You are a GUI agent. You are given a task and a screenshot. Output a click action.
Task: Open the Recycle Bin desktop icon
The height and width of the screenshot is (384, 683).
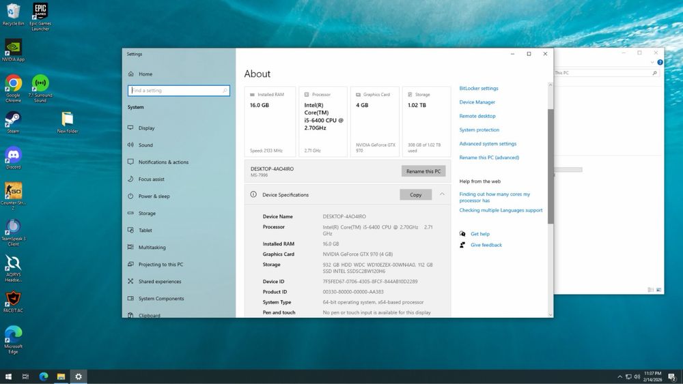(13, 14)
